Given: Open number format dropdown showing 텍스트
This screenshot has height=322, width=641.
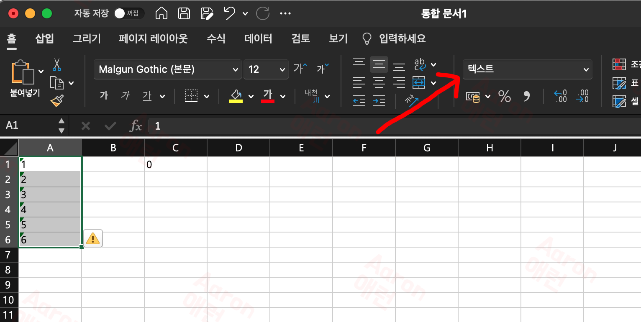Looking at the screenshot, I should click(528, 69).
